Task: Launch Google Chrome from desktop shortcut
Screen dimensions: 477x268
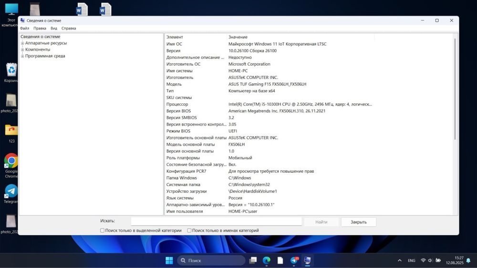Action: point(11,165)
